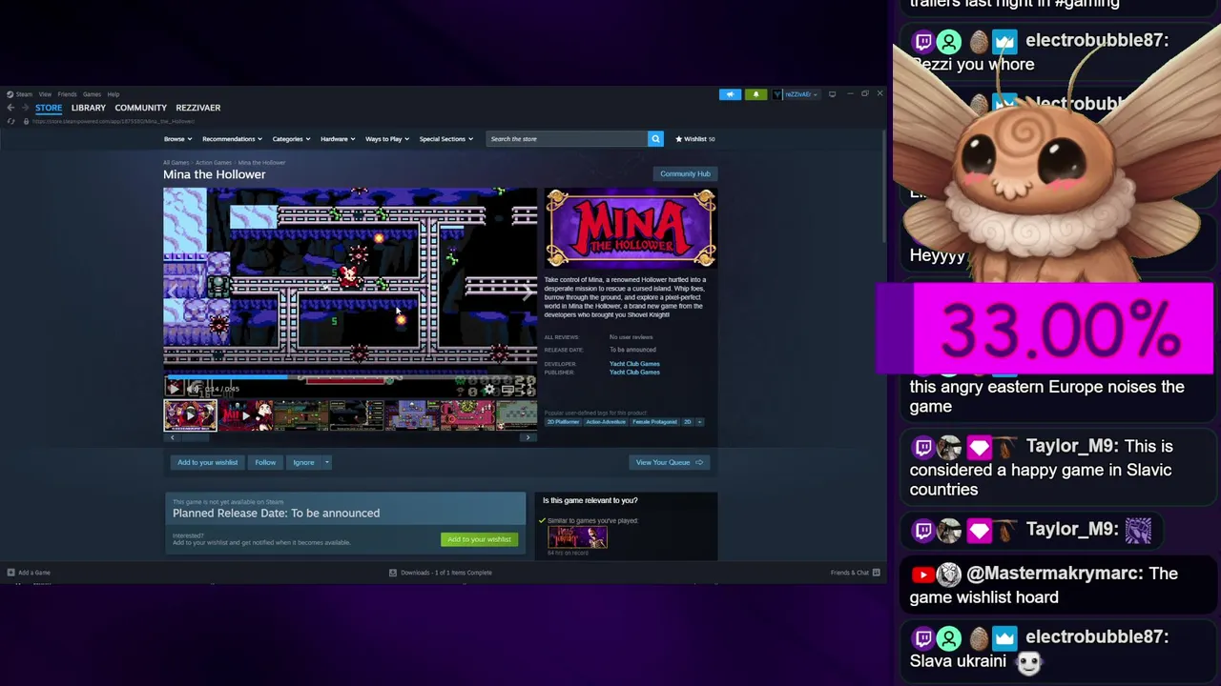Click Action Games breadcrumb link
The height and width of the screenshot is (686, 1221).
[214, 163]
